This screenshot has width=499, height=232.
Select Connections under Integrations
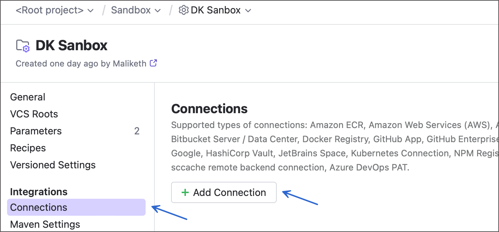39,207
